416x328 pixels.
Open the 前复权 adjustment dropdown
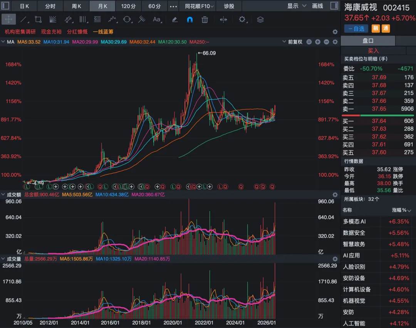292,42
